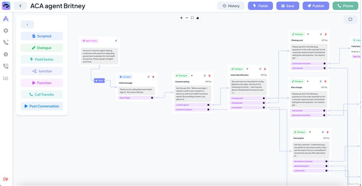Screen dimensions: 362x186
Task: Click the Agent Setup label tag
Action: tap(90, 41)
